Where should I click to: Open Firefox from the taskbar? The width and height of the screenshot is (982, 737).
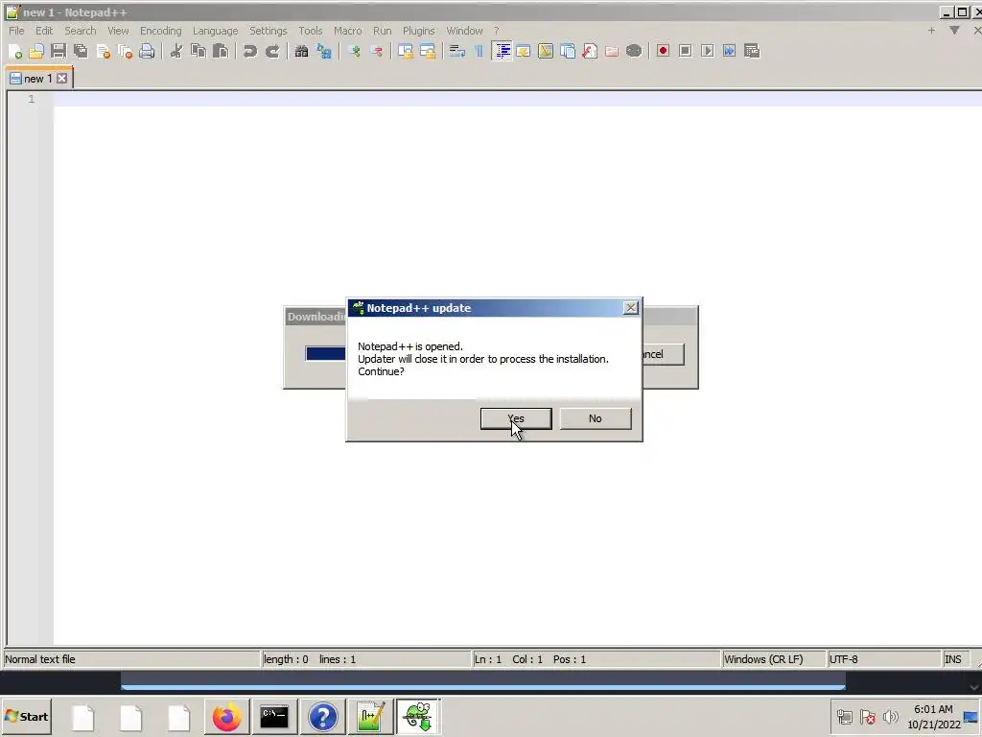(x=226, y=716)
